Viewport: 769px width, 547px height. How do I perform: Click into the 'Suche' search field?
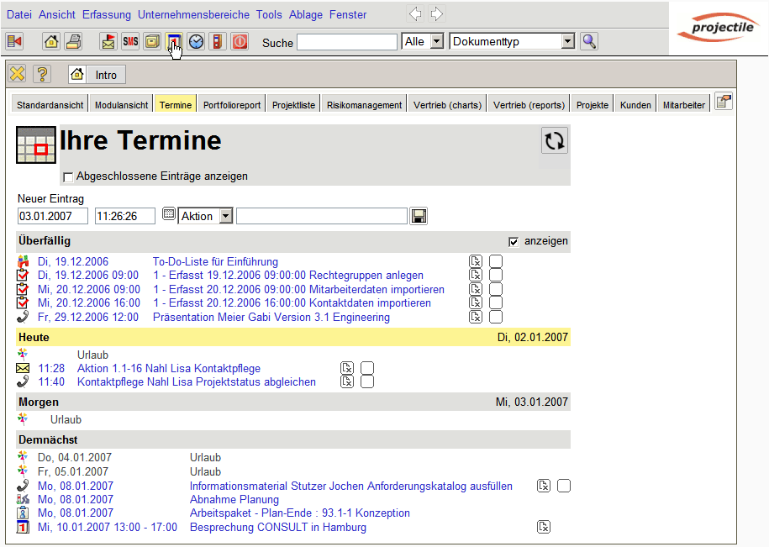click(x=346, y=42)
